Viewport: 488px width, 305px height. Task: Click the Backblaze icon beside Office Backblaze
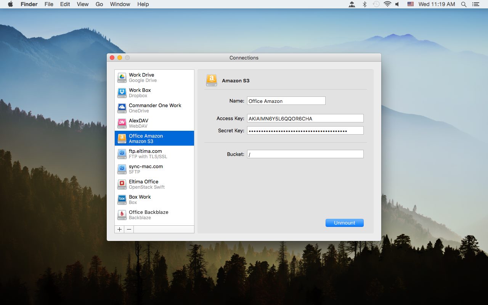122,215
